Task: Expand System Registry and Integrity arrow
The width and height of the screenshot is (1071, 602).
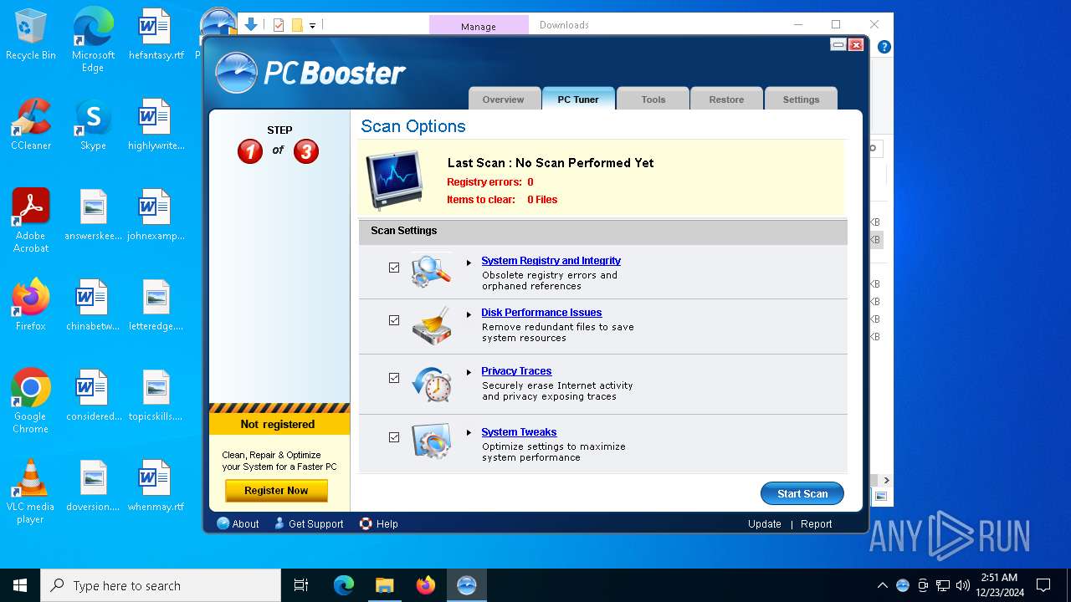Action: (x=469, y=263)
